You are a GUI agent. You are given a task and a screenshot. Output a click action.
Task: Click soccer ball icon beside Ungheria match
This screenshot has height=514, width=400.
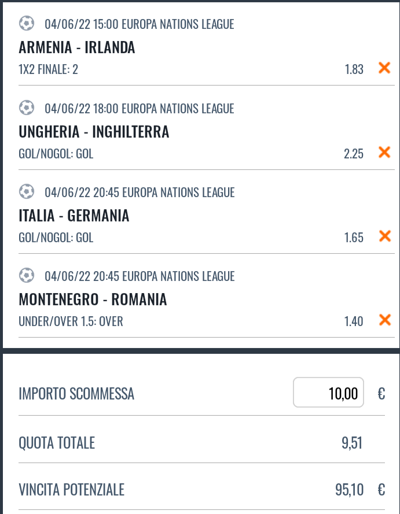(26, 108)
